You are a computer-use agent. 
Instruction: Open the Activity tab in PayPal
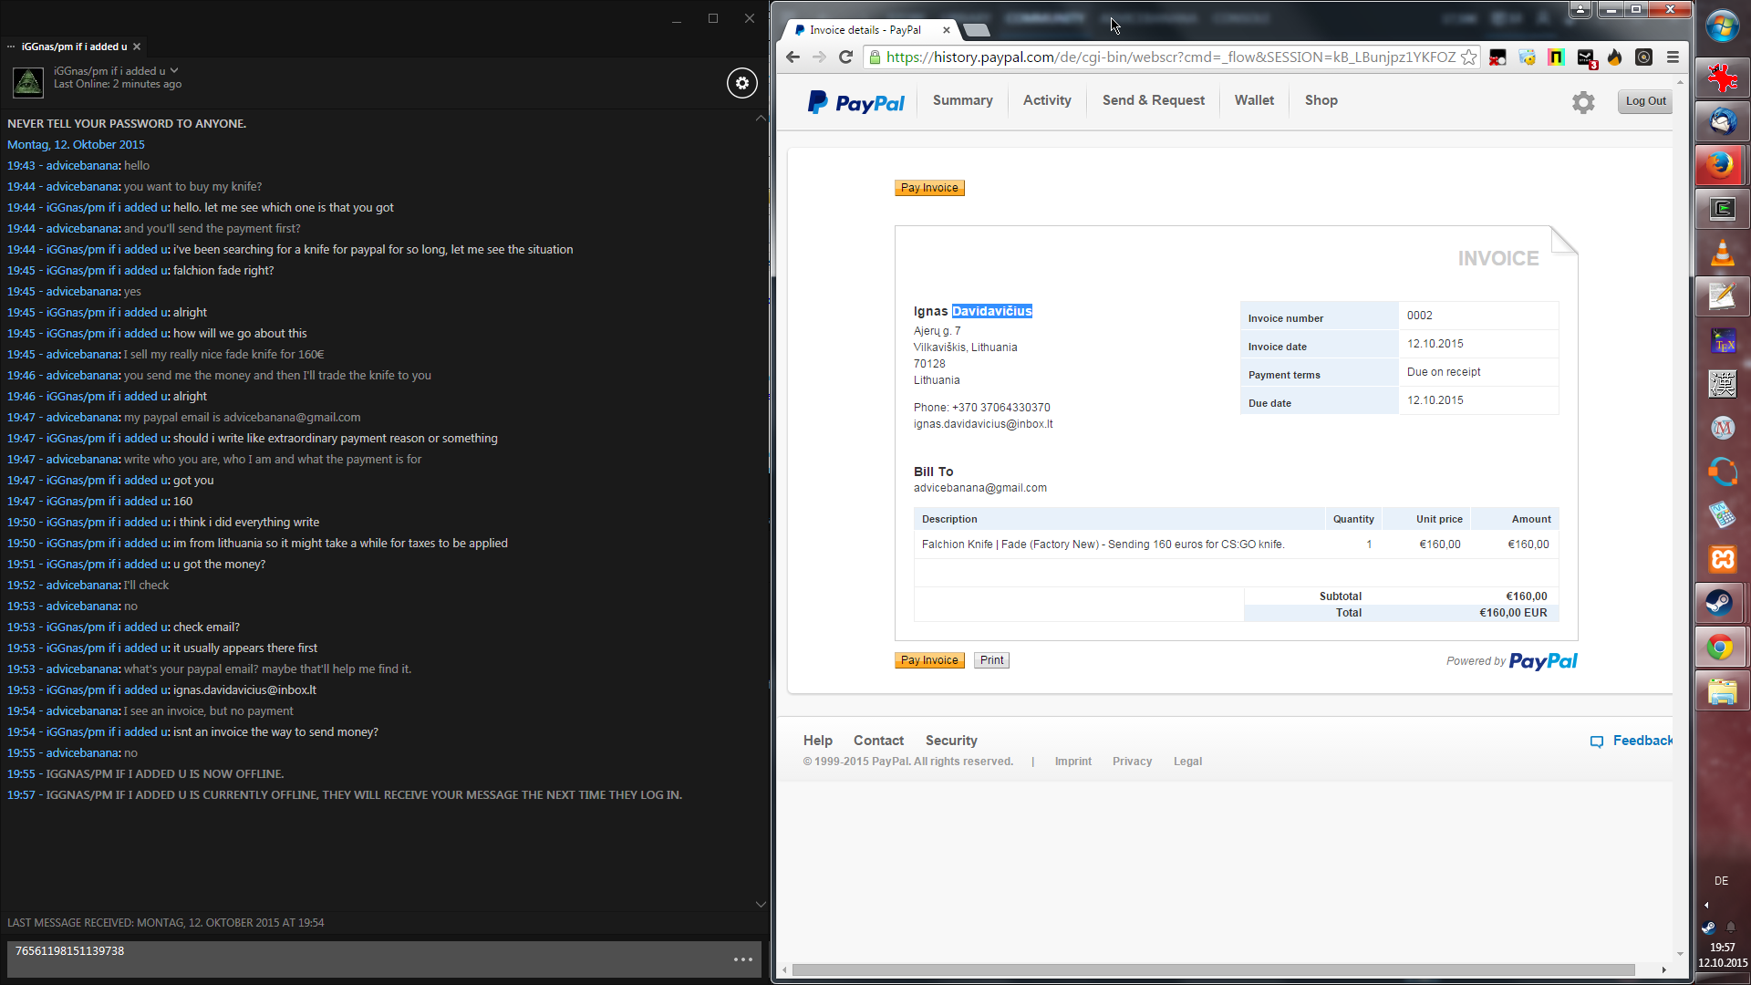pyautogui.click(x=1046, y=100)
